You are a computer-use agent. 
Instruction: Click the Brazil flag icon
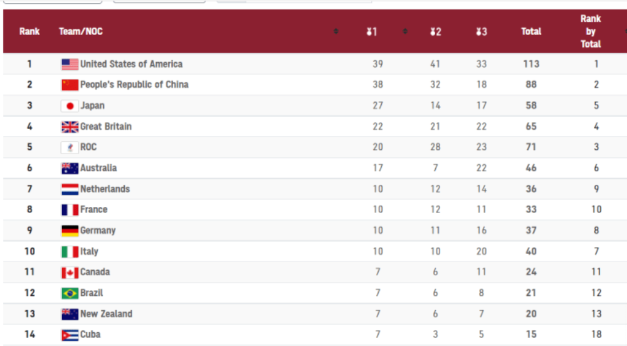tap(70, 293)
